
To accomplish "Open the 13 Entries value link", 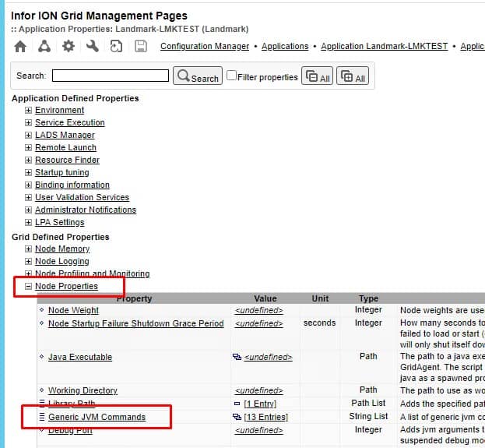I will coord(266,417).
